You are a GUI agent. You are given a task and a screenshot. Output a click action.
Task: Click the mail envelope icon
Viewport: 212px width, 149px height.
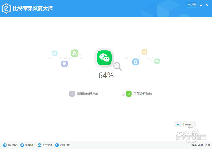[55, 53]
